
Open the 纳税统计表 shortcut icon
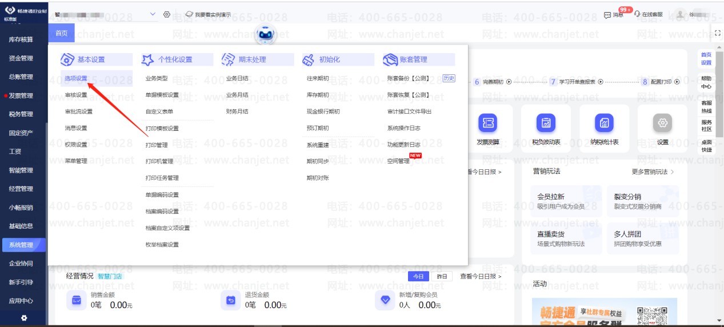coord(605,123)
